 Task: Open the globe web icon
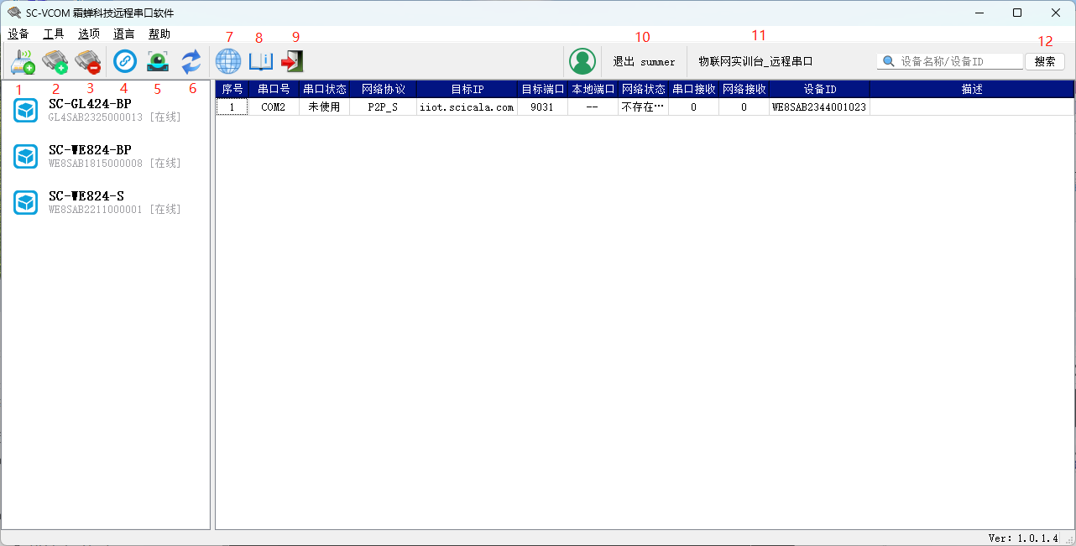coord(228,61)
